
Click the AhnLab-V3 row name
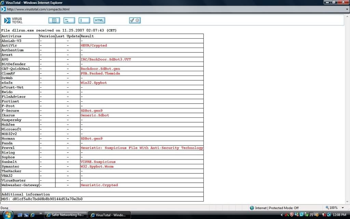[11, 41]
